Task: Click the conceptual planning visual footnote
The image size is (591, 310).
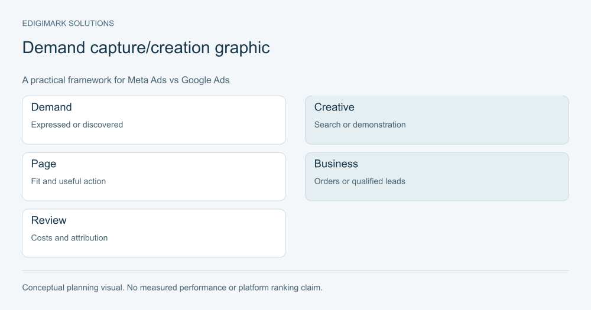Action: 172,288
